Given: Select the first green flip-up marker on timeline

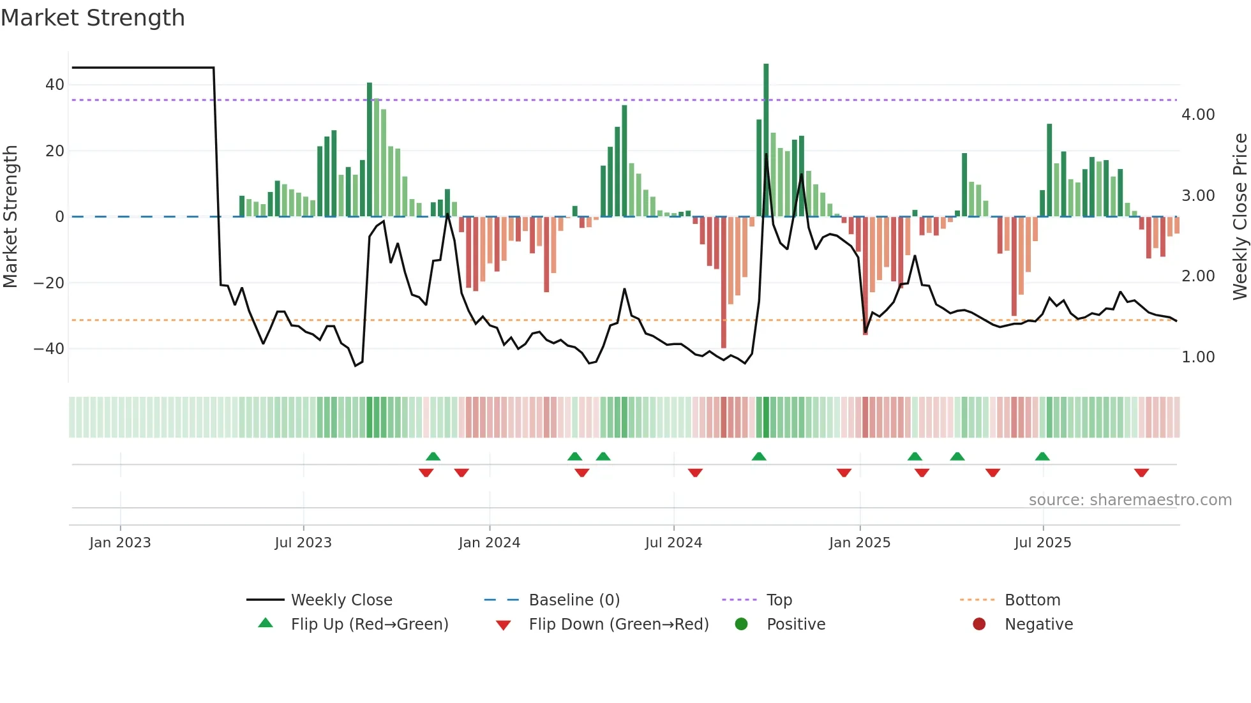Looking at the screenshot, I should 433,456.
